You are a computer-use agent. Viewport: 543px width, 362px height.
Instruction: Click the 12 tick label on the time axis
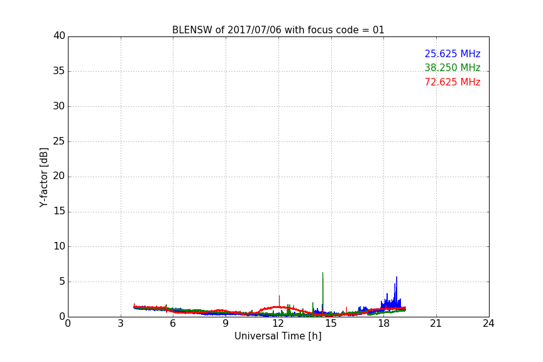(x=278, y=324)
